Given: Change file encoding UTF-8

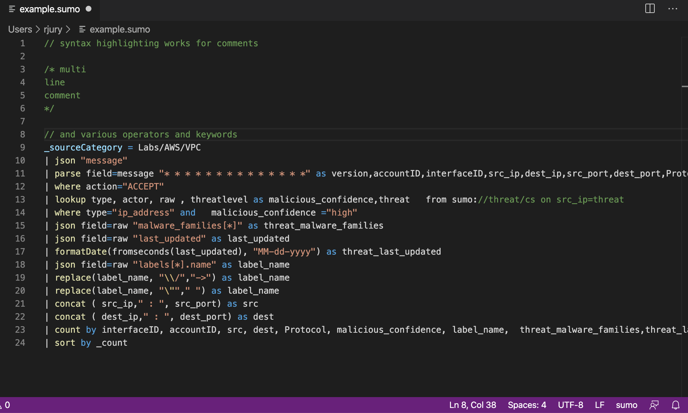Looking at the screenshot, I should 570,405.
